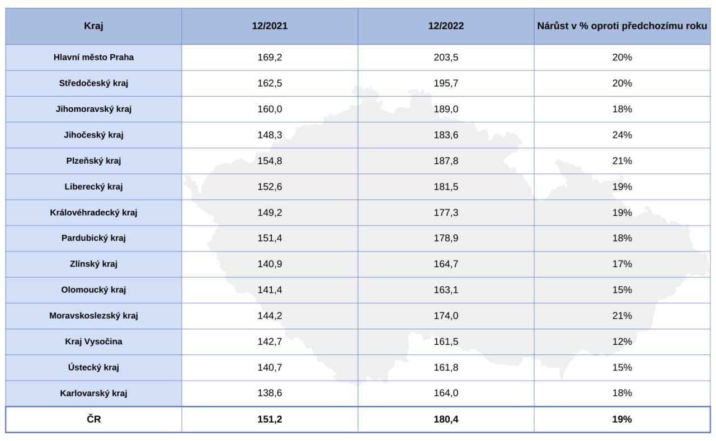Click the Středočeský kraj cell
Viewport: 716px width, 441px height.
click(93, 83)
